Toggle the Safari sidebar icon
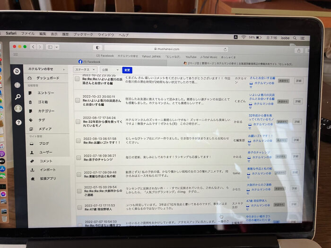 (50, 47)
